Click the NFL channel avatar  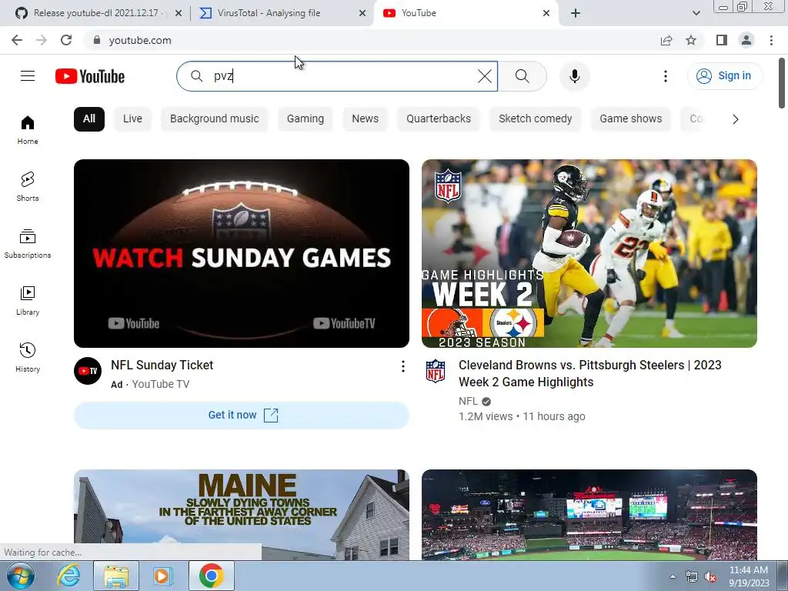436,371
